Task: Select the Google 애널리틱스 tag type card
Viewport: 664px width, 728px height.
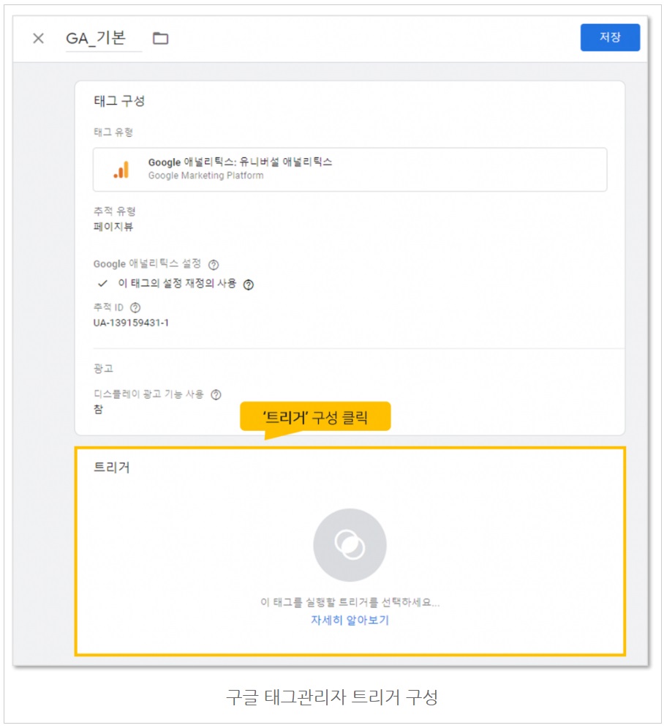Action: (x=350, y=170)
